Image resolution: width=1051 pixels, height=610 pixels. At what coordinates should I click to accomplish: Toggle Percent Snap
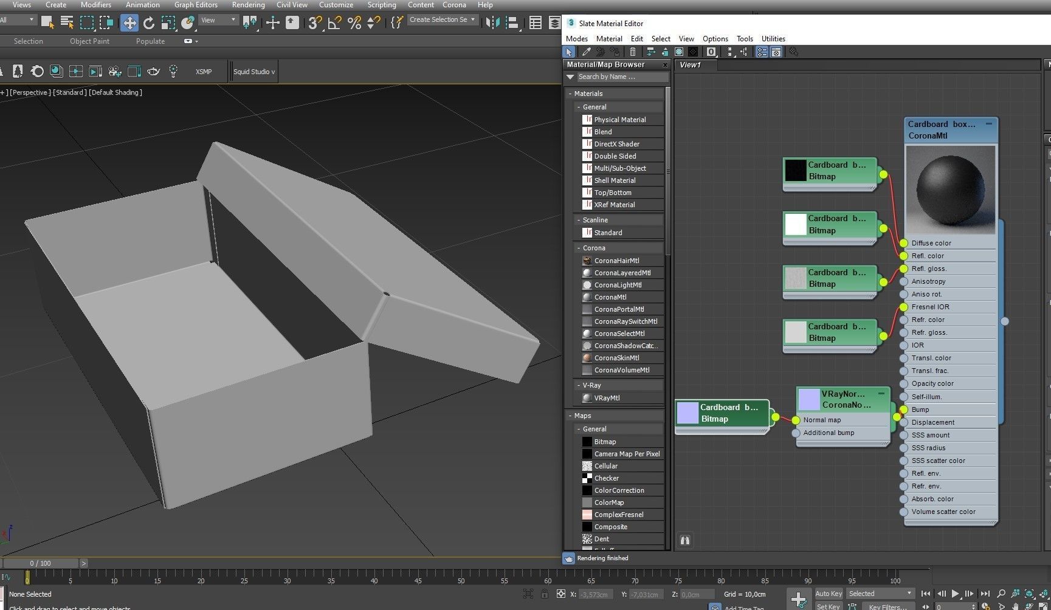(354, 22)
